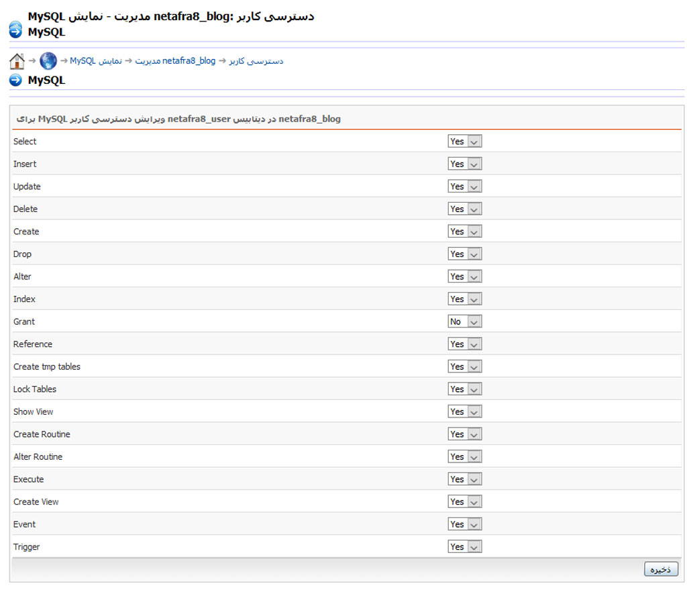
Task: Click the Create tmp tables label
Action: click(47, 367)
